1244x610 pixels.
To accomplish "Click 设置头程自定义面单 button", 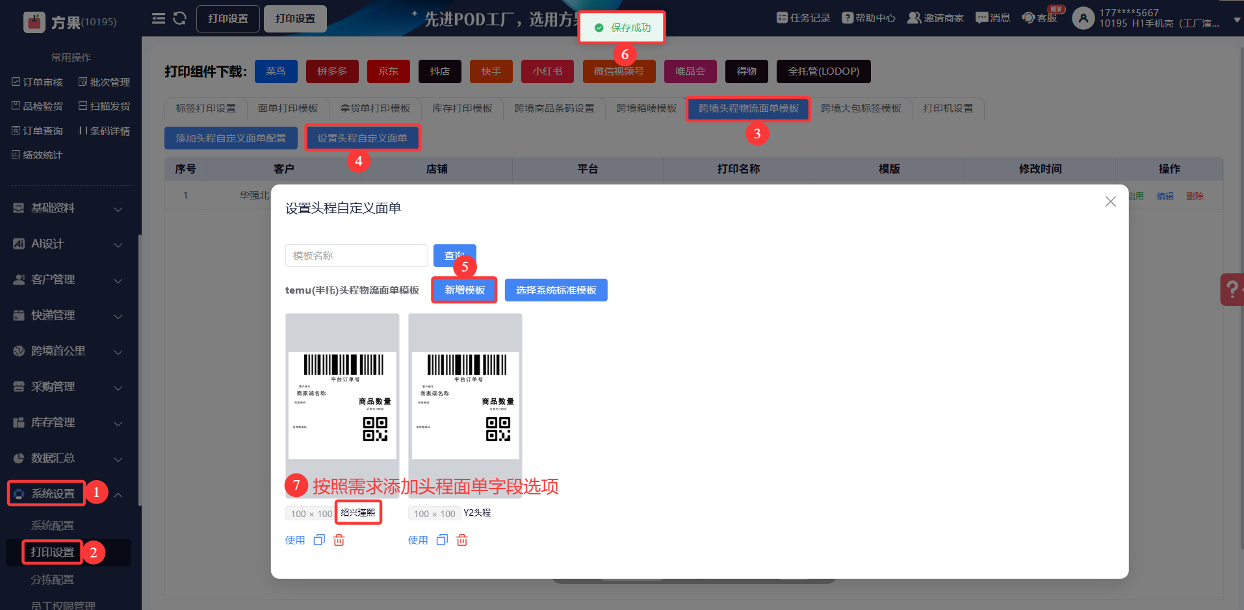I will tap(362, 138).
